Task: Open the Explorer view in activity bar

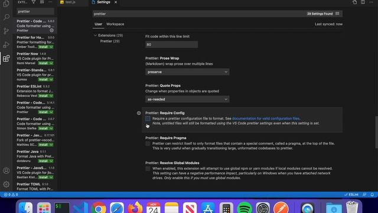Action: point(6,4)
